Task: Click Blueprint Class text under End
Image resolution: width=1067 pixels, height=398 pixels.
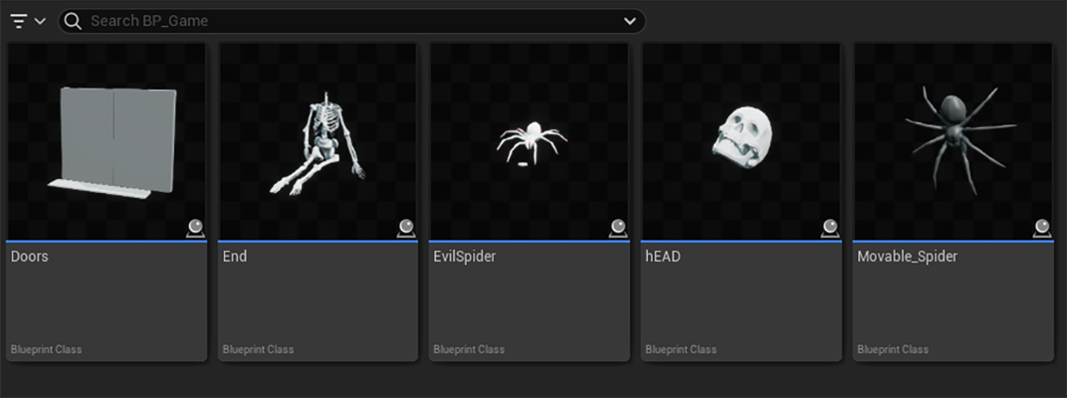Action: click(258, 349)
